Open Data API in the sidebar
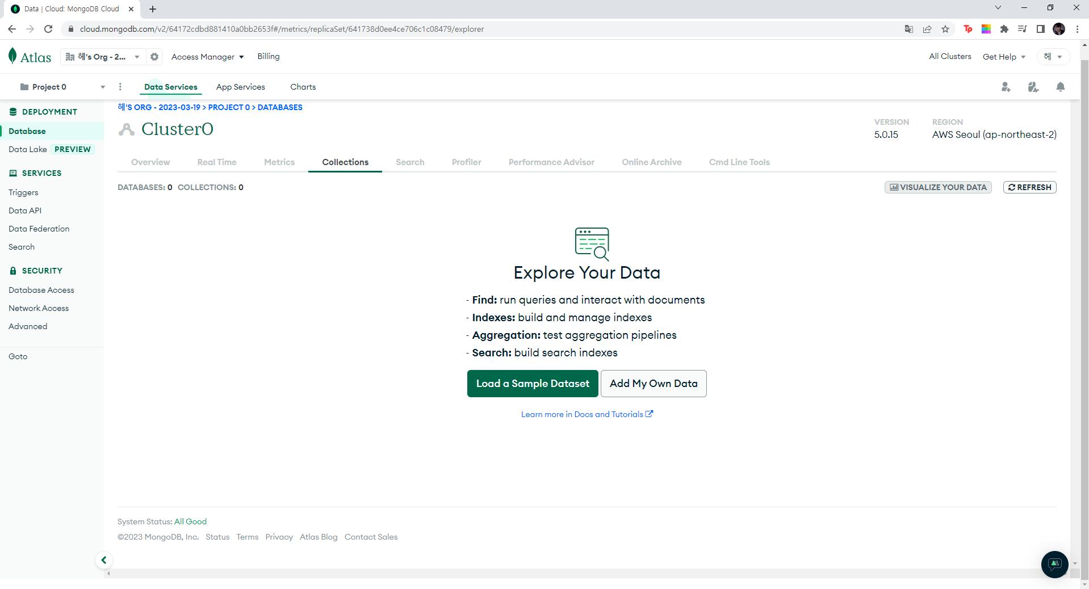The width and height of the screenshot is (1089, 589). pyautogui.click(x=25, y=211)
